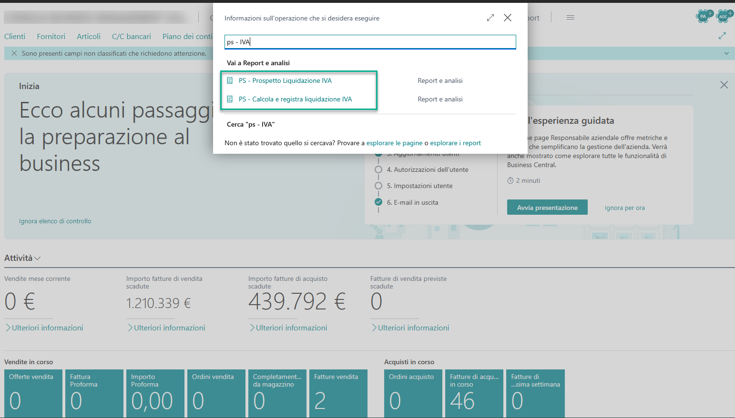Screen dimensions: 735x418
Task: Click the 2 minuti clock icon
Action: (x=510, y=180)
